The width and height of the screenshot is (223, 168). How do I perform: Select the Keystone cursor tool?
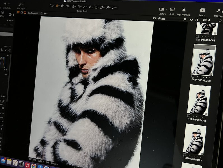79,6
